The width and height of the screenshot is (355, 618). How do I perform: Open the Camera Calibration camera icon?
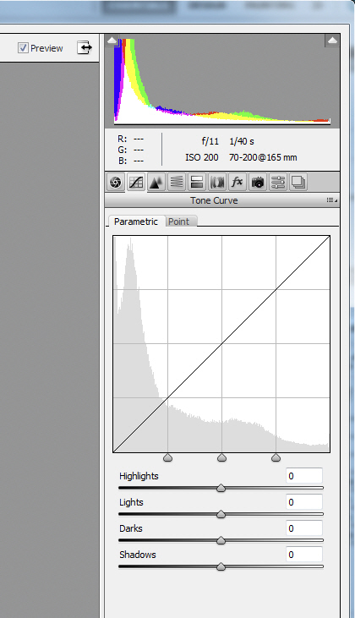258,182
